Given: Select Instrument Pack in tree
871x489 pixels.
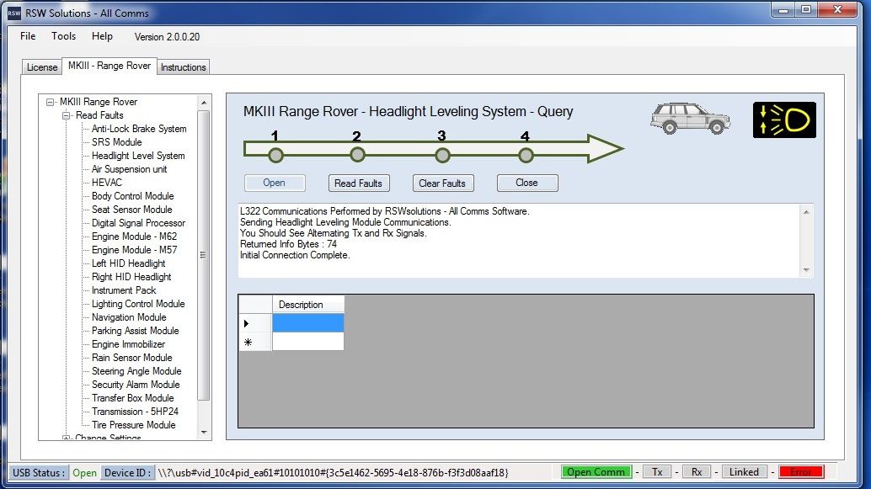Looking at the screenshot, I should coord(124,290).
